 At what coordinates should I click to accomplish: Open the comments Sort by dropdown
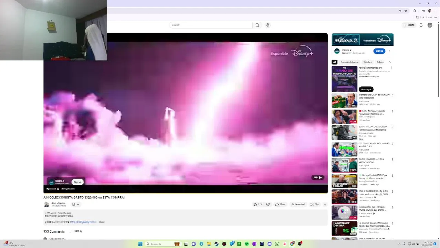point(76,231)
